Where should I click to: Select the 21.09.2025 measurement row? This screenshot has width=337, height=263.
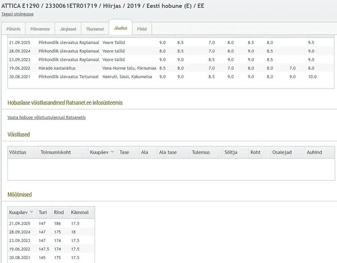pos(51,224)
